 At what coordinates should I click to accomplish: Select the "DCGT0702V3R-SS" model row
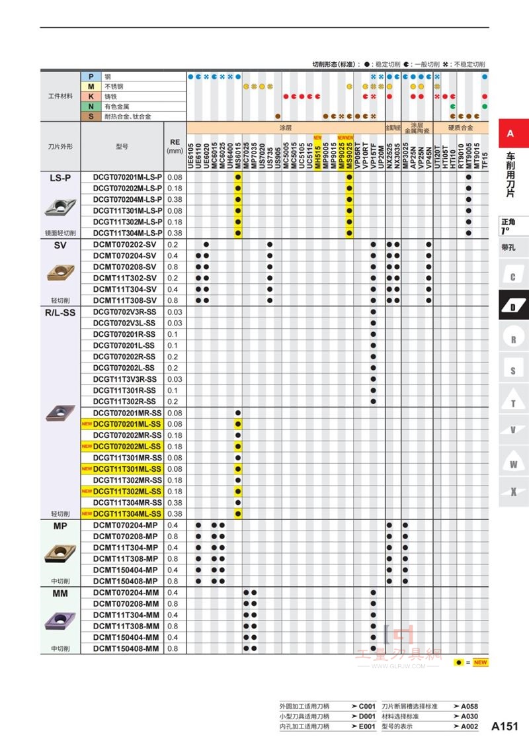125,312
